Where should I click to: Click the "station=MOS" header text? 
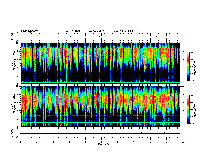pyautogui.click(x=97, y=31)
